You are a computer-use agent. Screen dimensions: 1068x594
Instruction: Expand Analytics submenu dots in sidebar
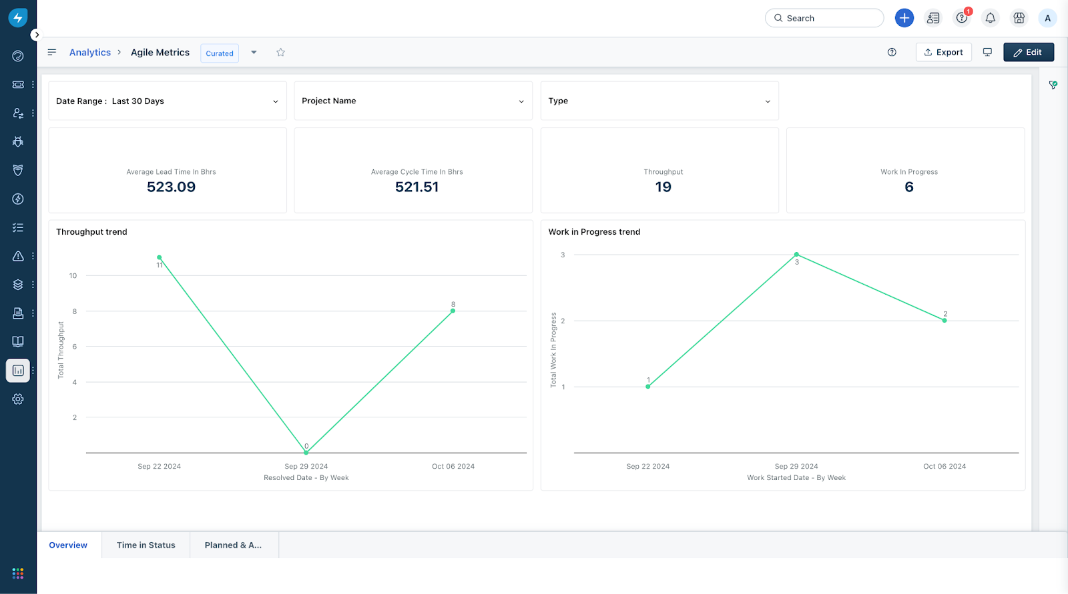pos(33,371)
